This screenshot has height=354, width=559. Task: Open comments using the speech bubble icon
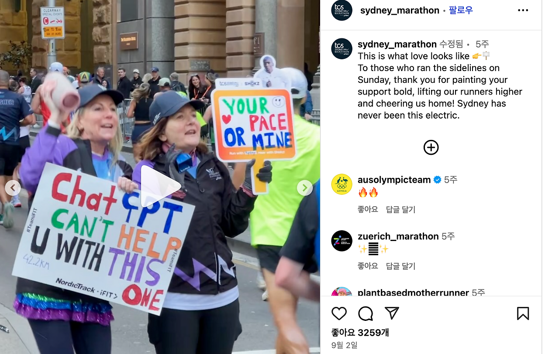pyautogui.click(x=366, y=313)
